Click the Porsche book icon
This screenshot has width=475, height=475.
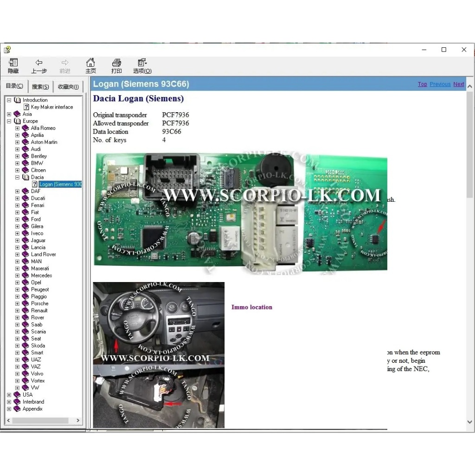point(26,303)
